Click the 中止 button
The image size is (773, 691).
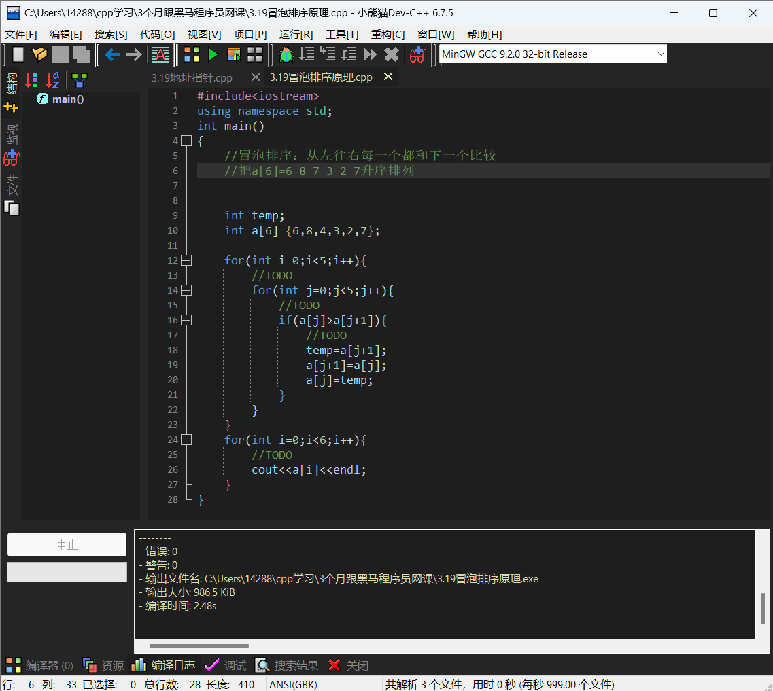pyautogui.click(x=67, y=545)
